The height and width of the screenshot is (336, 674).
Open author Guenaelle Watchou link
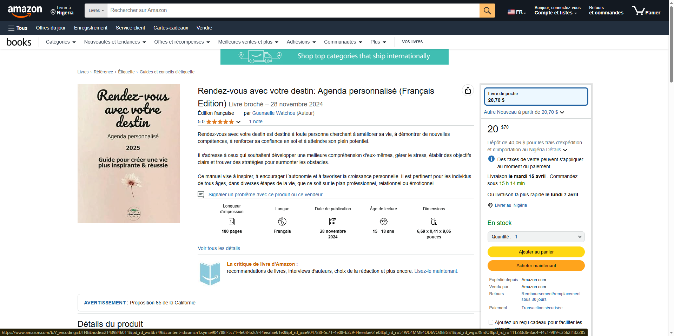(x=273, y=113)
